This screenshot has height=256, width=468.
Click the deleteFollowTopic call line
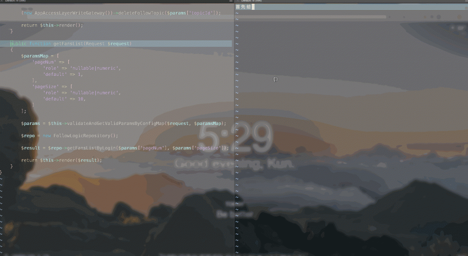pos(121,13)
